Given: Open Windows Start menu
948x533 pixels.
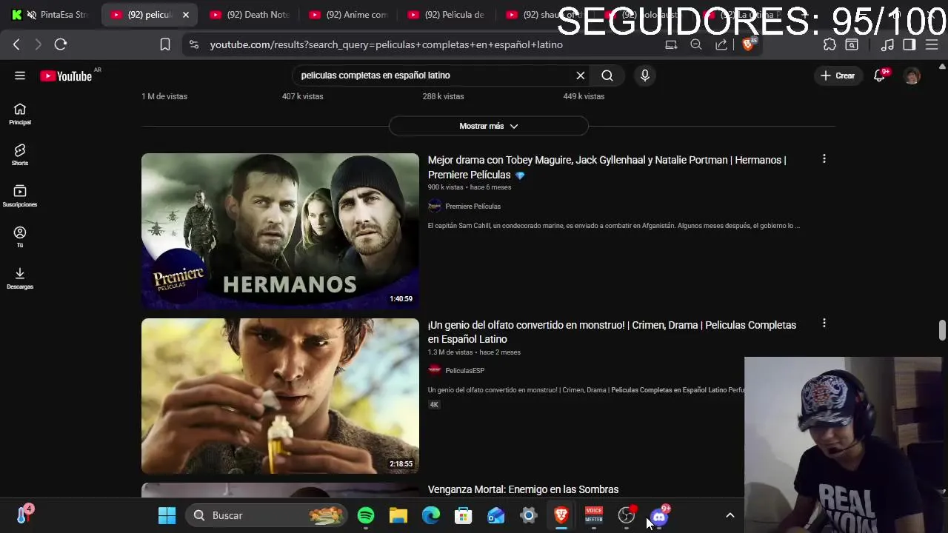Looking at the screenshot, I should (167, 515).
